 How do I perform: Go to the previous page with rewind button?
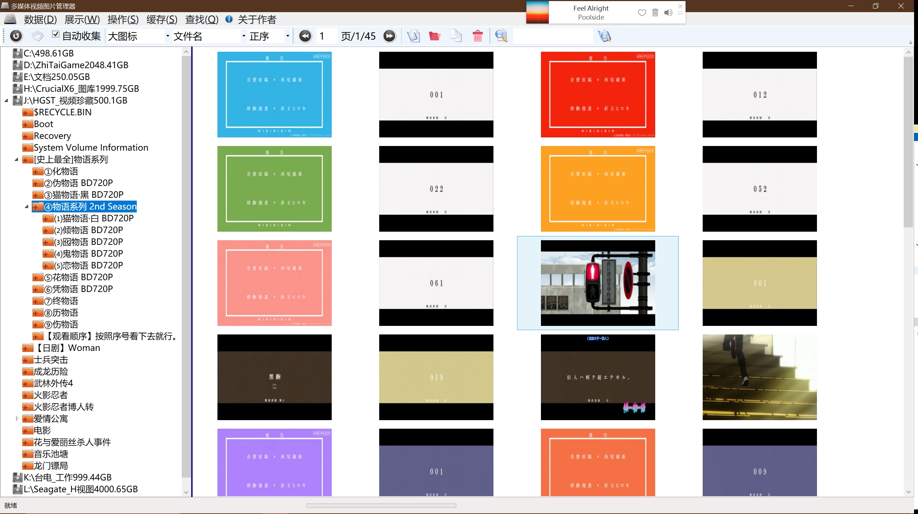(x=305, y=36)
